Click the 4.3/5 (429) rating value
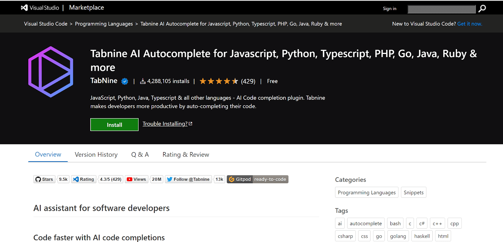The image size is (503, 242). 111,179
